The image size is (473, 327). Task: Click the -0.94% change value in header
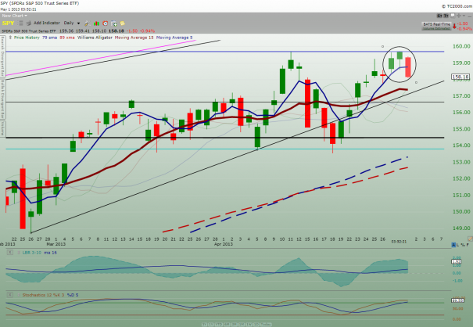(148, 31)
